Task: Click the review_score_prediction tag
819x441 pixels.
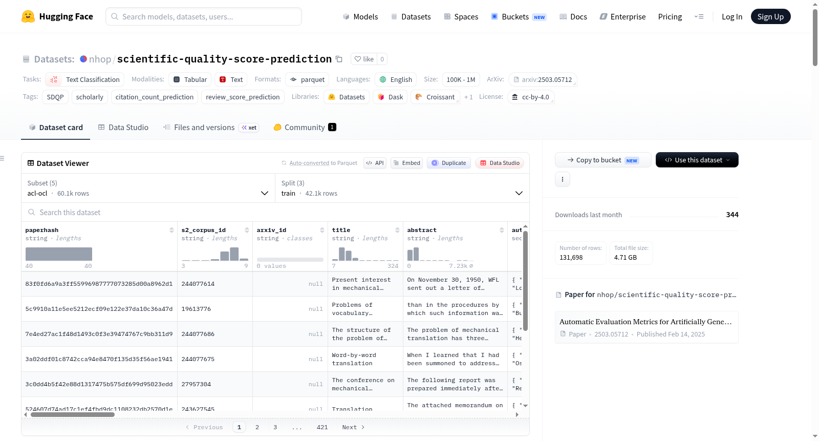Action: click(x=243, y=97)
